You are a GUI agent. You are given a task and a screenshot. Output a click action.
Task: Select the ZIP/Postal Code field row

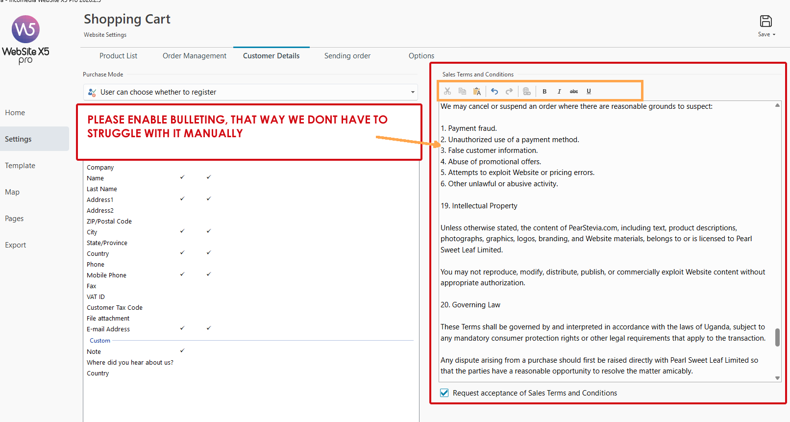(251, 222)
